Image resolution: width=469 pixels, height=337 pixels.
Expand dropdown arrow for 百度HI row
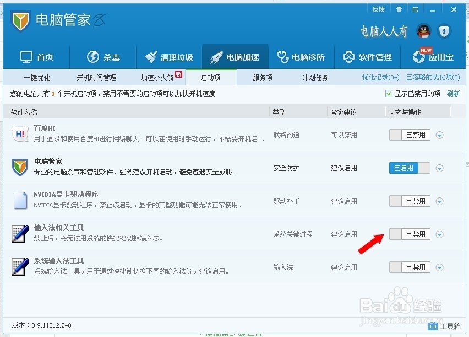[439, 135]
